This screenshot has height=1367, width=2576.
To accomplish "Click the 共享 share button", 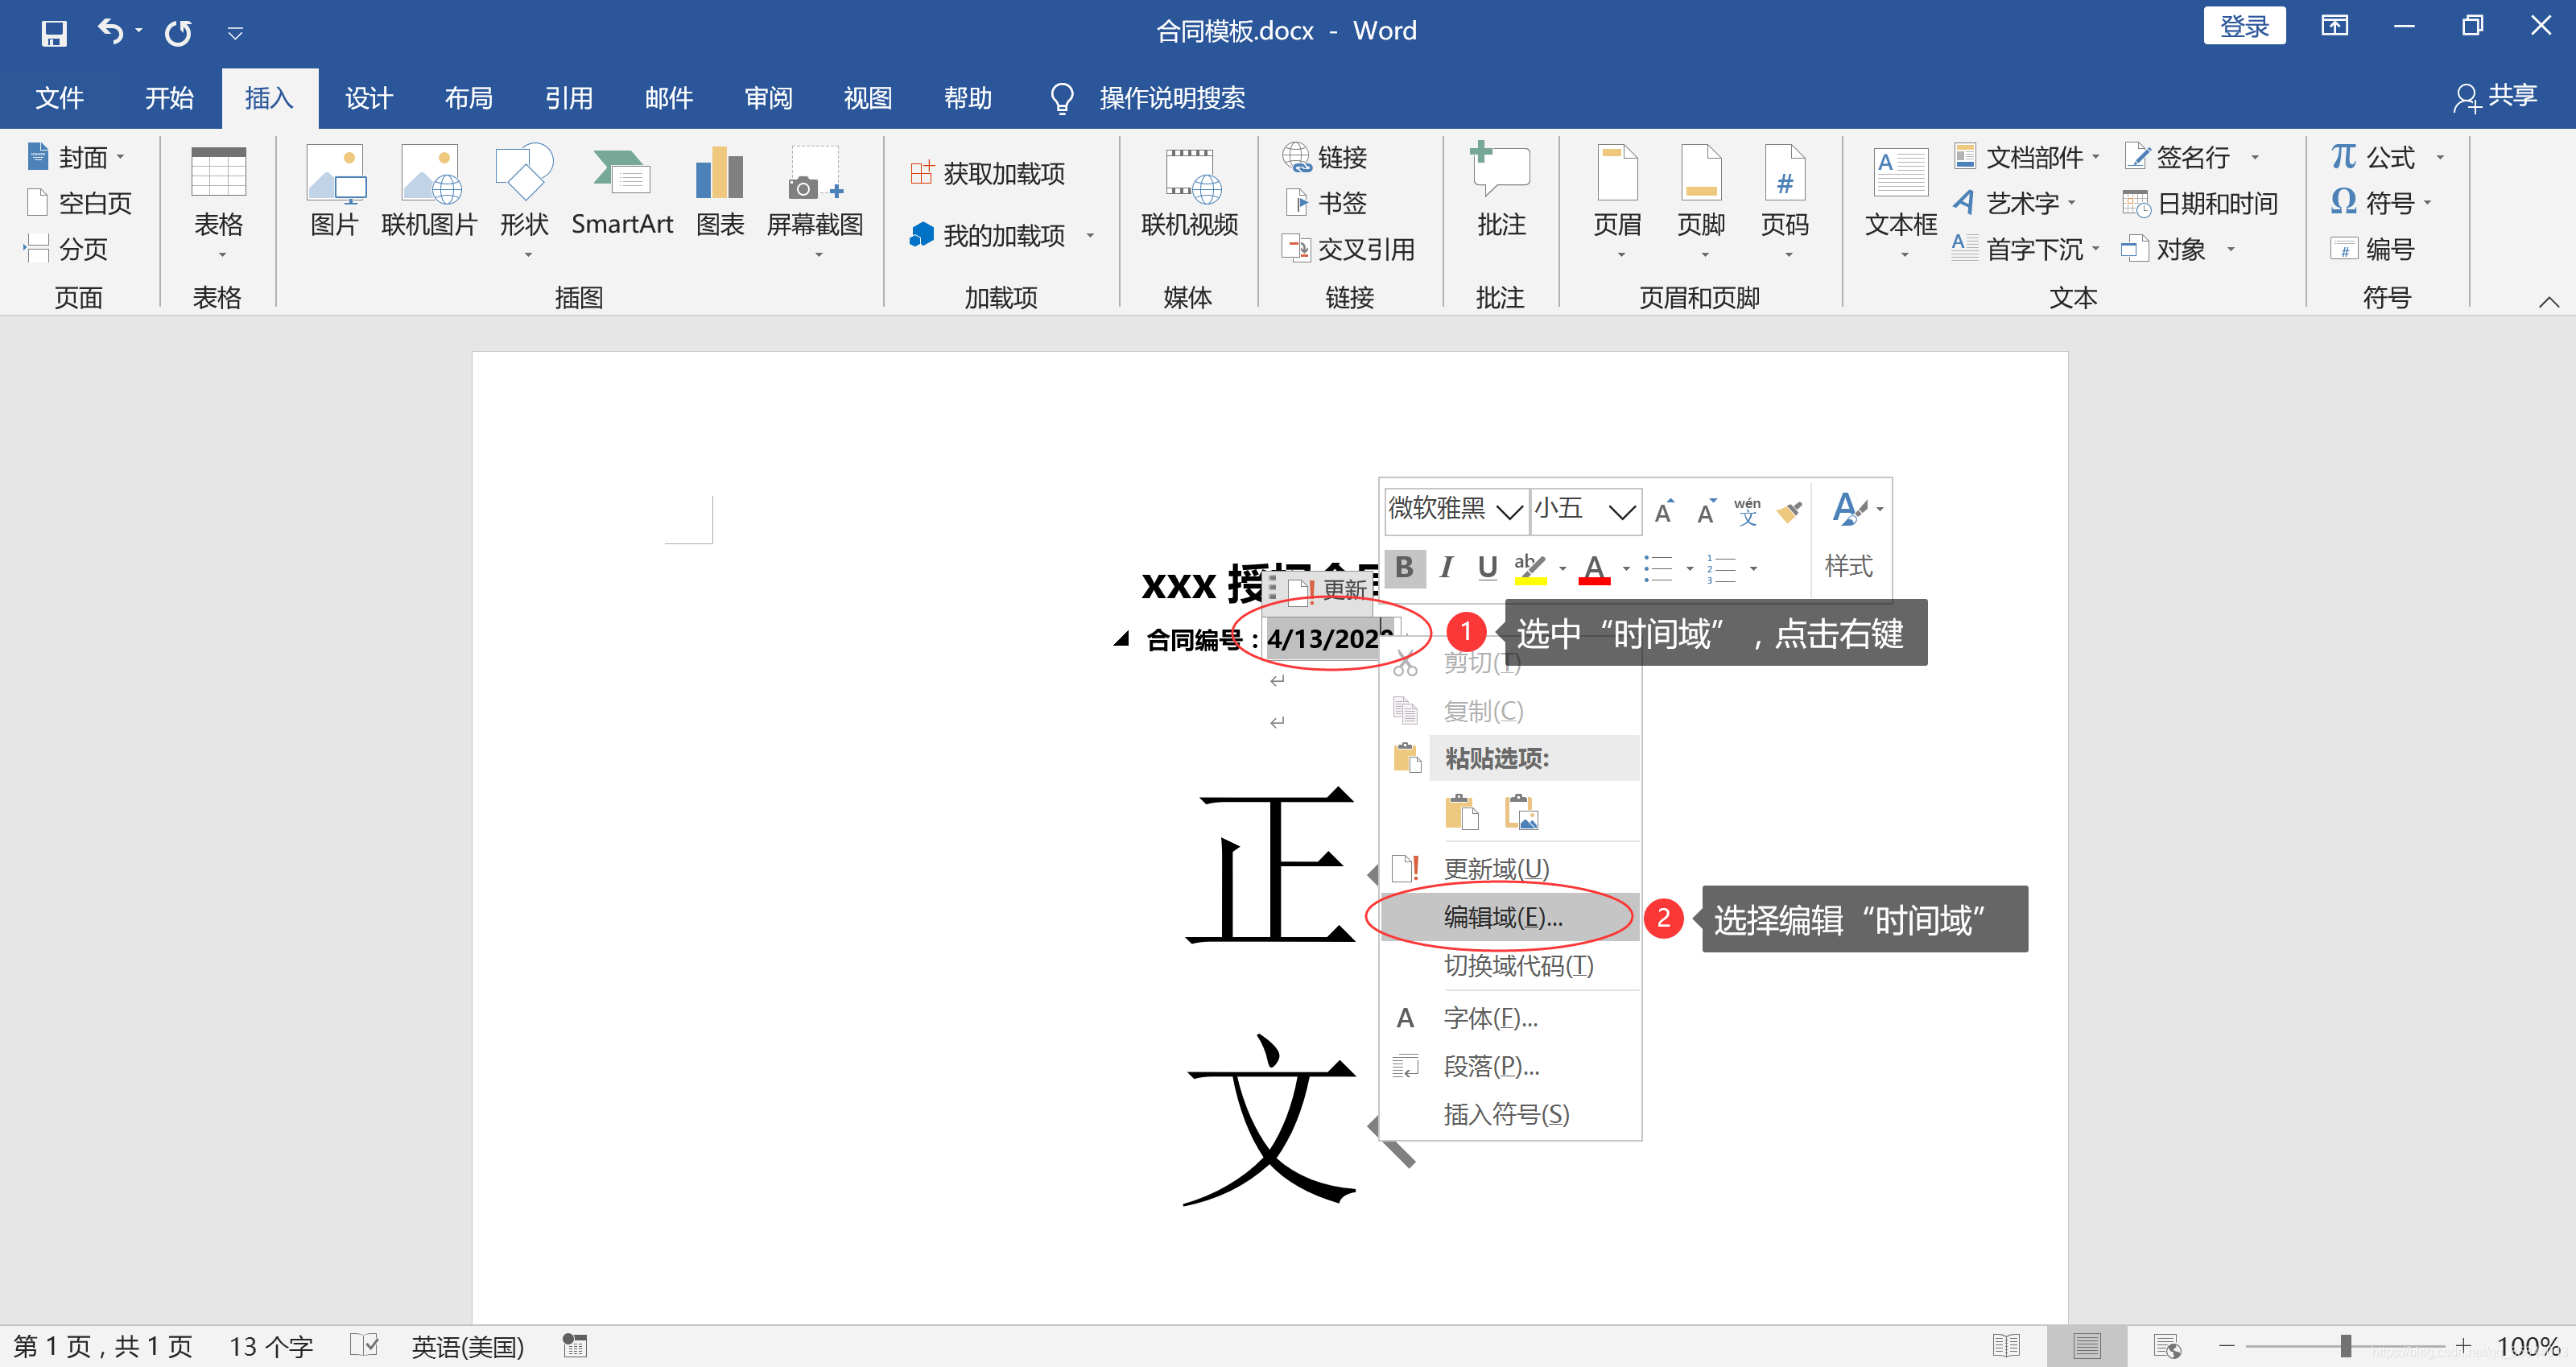I will 2495,97.
